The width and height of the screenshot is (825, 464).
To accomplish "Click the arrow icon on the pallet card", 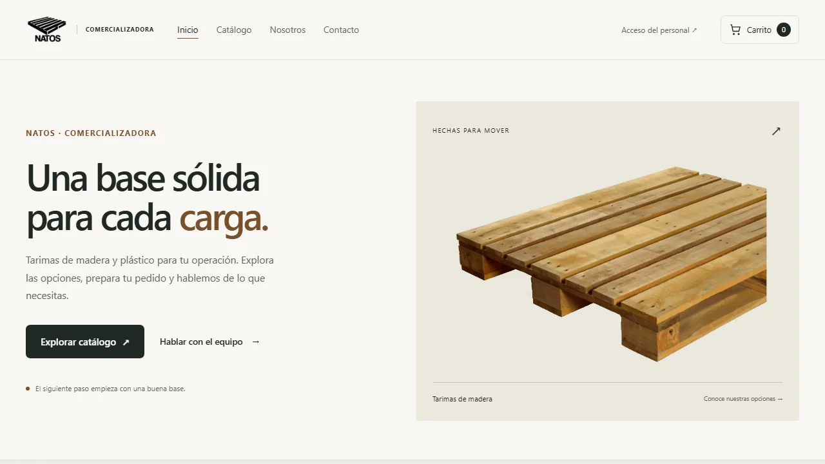I will pos(776,131).
